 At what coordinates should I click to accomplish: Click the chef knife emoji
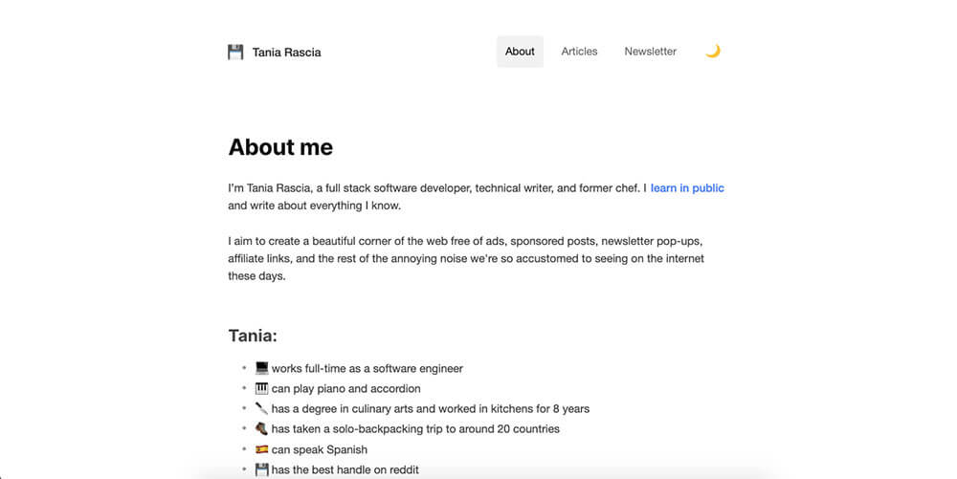tap(262, 408)
